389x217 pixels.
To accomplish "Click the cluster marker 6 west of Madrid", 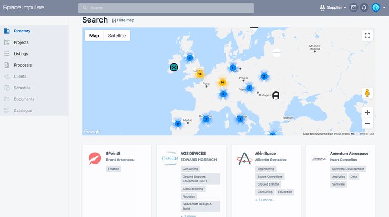I will click(178, 124).
